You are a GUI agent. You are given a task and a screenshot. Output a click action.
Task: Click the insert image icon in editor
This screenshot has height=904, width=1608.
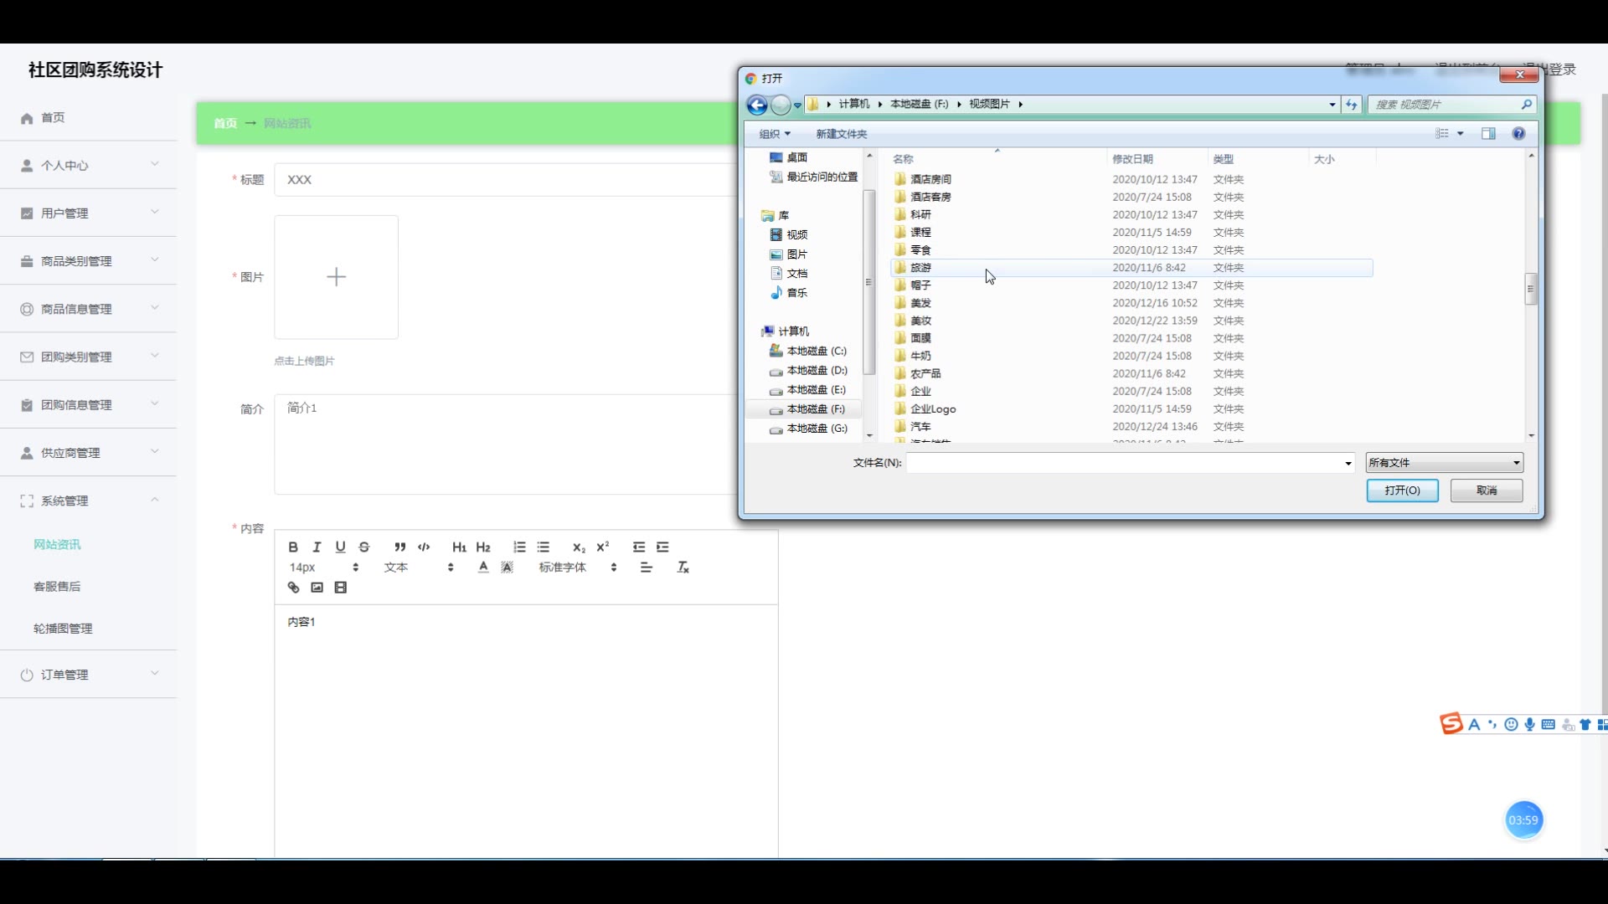pos(317,588)
